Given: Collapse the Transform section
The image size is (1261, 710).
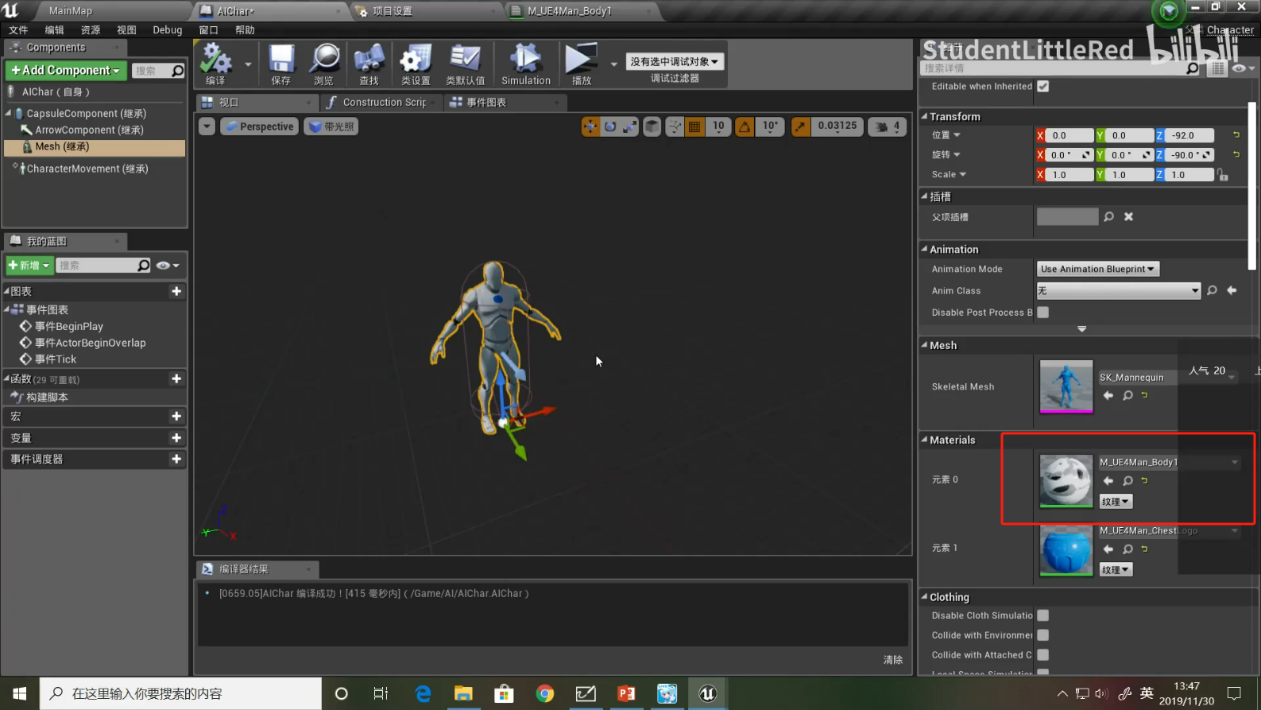Looking at the screenshot, I should tap(925, 116).
